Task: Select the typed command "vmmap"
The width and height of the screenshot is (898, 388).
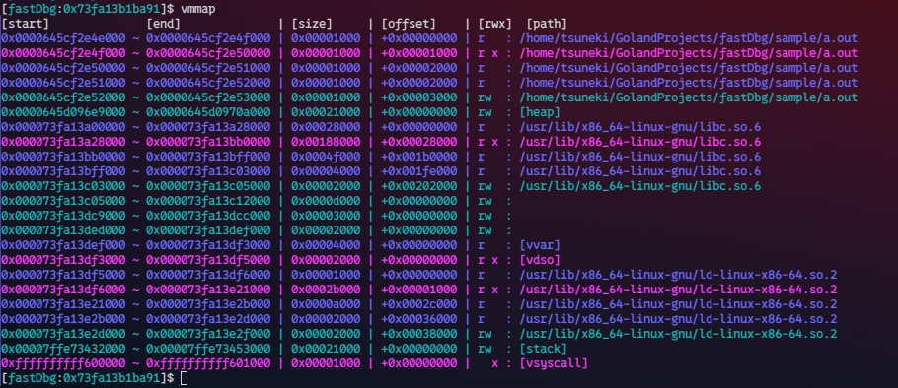Action: tap(198, 9)
